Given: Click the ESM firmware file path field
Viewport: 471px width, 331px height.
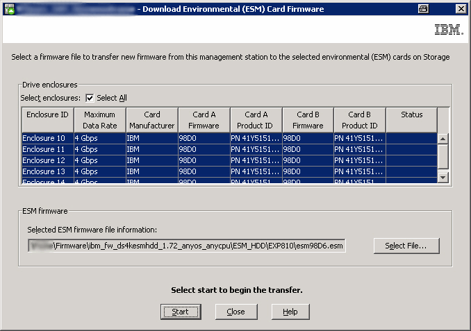Looking at the screenshot, I should pyautogui.click(x=186, y=246).
